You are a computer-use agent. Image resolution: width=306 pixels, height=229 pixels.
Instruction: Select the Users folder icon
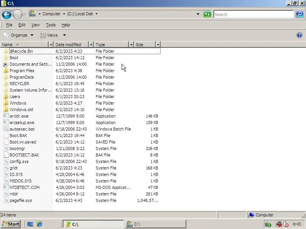6,97
